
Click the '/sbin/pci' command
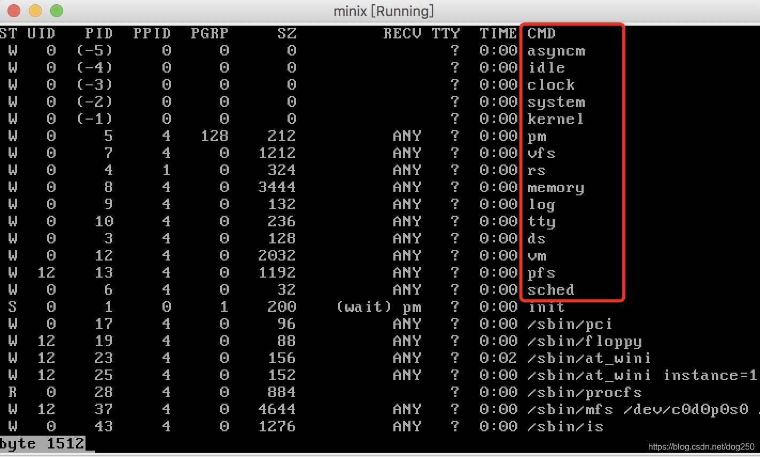coord(570,324)
